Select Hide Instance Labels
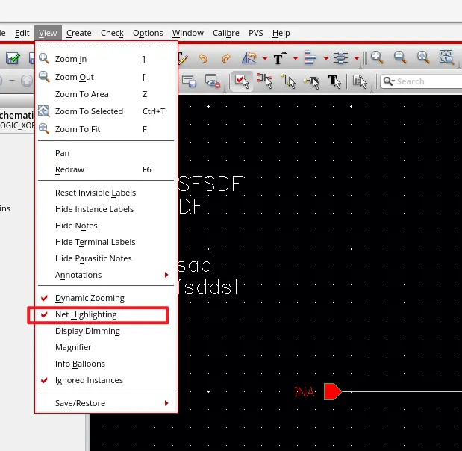Image resolution: width=462 pixels, height=451 pixels. [106, 209]
